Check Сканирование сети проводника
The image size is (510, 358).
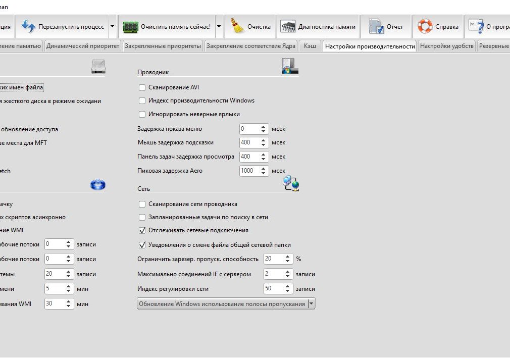(x=142, y=204)
